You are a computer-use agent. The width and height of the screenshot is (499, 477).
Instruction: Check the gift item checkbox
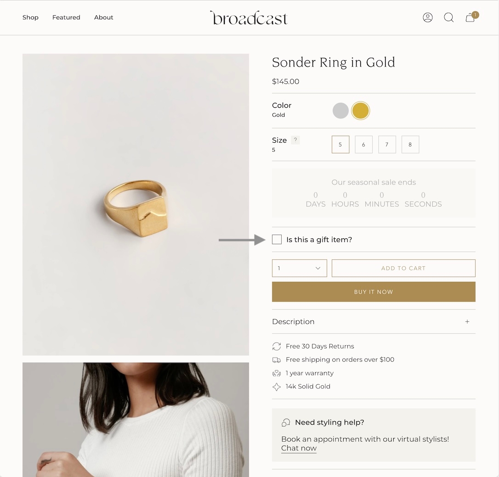click(x=277, y=240)
